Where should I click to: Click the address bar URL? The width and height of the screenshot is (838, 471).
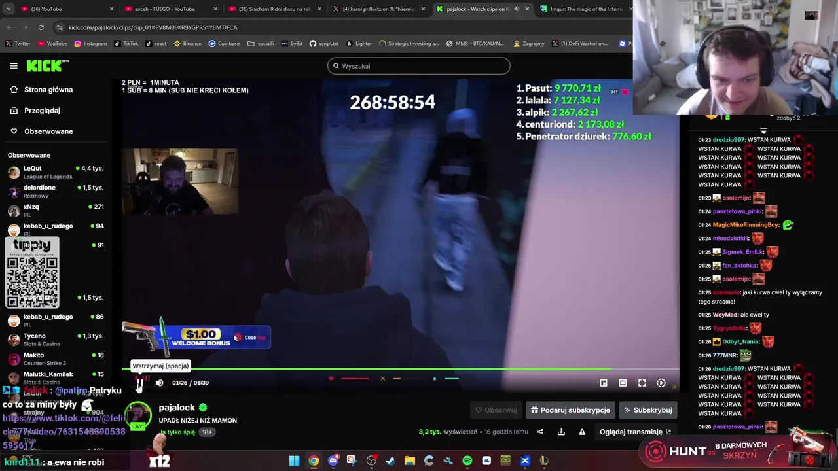pos(153,27)
